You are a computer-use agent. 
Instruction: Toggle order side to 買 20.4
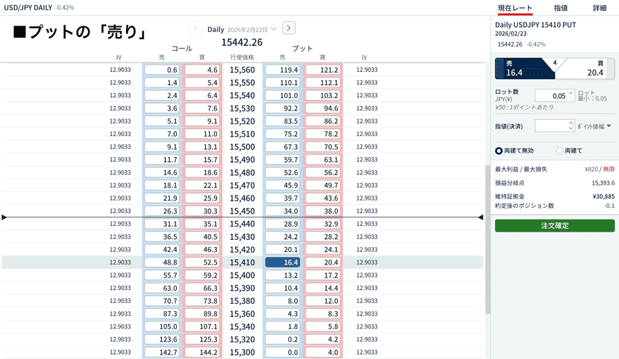pyautogui.click(x=587, y=68)
